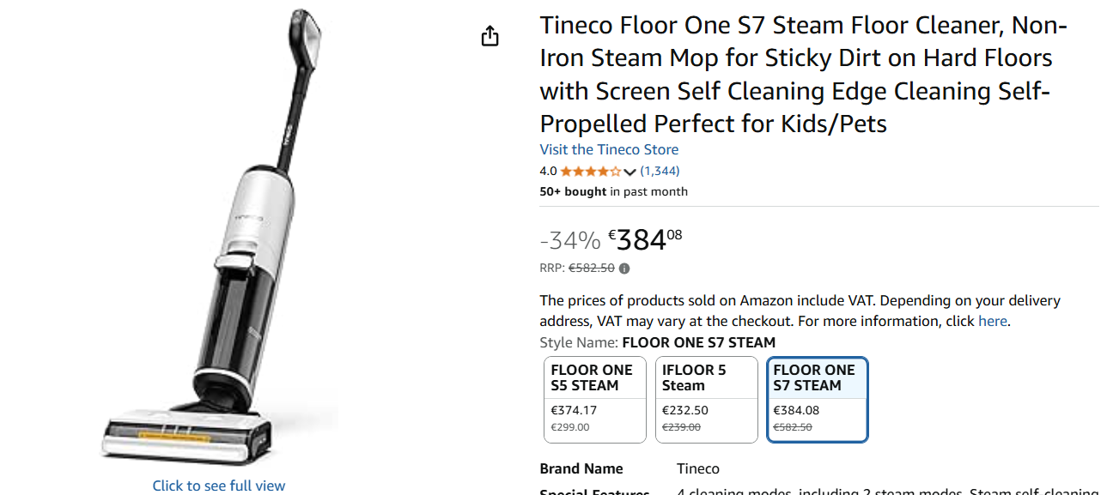This screenshot has height=495, width=1107.
Task: Click the "Style Name" label text
Action: tap(578, 342)
